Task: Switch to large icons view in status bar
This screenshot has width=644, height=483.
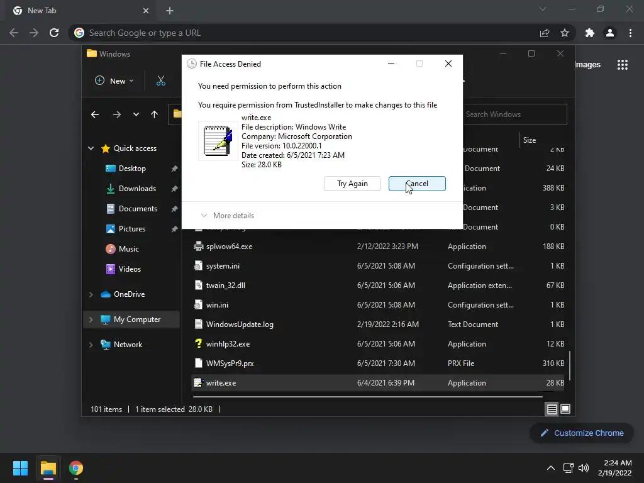Action: [x=565, y=409]
